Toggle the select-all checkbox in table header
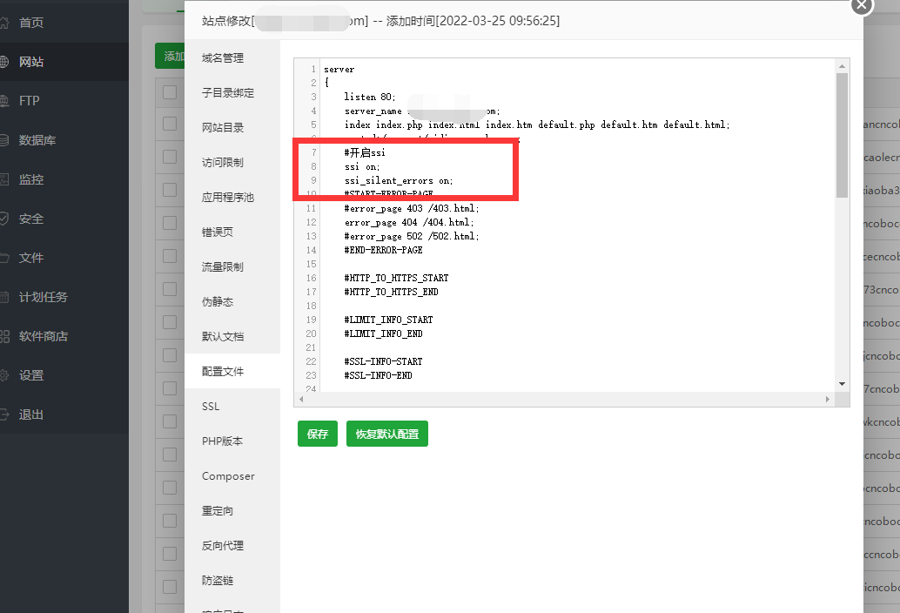900x613 pixels. 170,91
